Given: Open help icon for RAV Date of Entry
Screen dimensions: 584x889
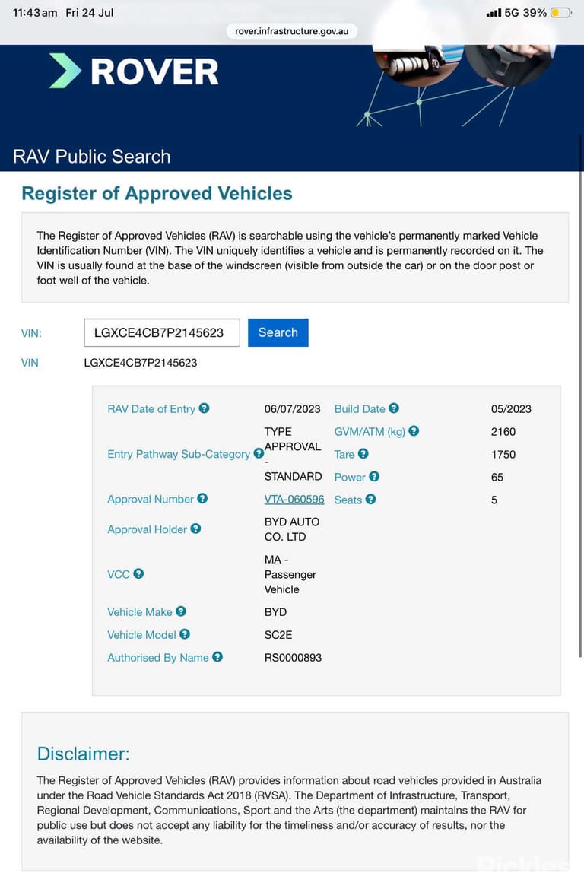Looking at the screenshot, I should 204,408.
